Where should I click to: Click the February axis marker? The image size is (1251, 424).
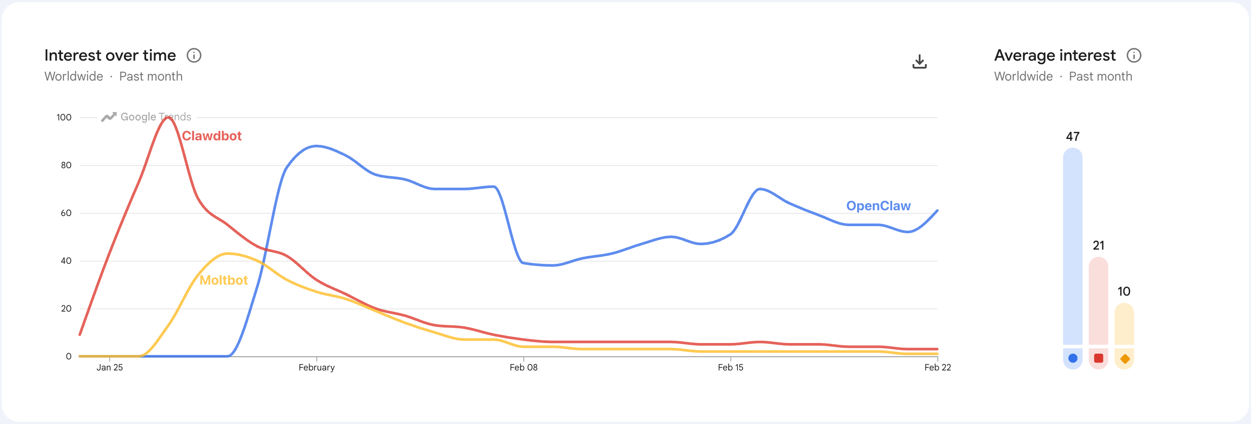tap(317, 367)
